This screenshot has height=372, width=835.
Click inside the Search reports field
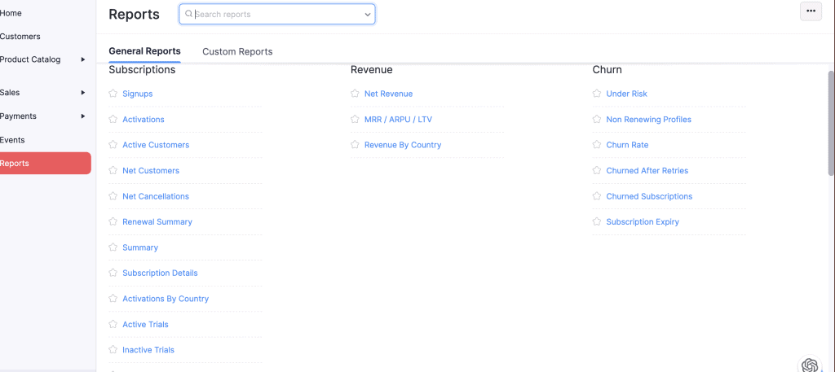click(x=277, y=15)
